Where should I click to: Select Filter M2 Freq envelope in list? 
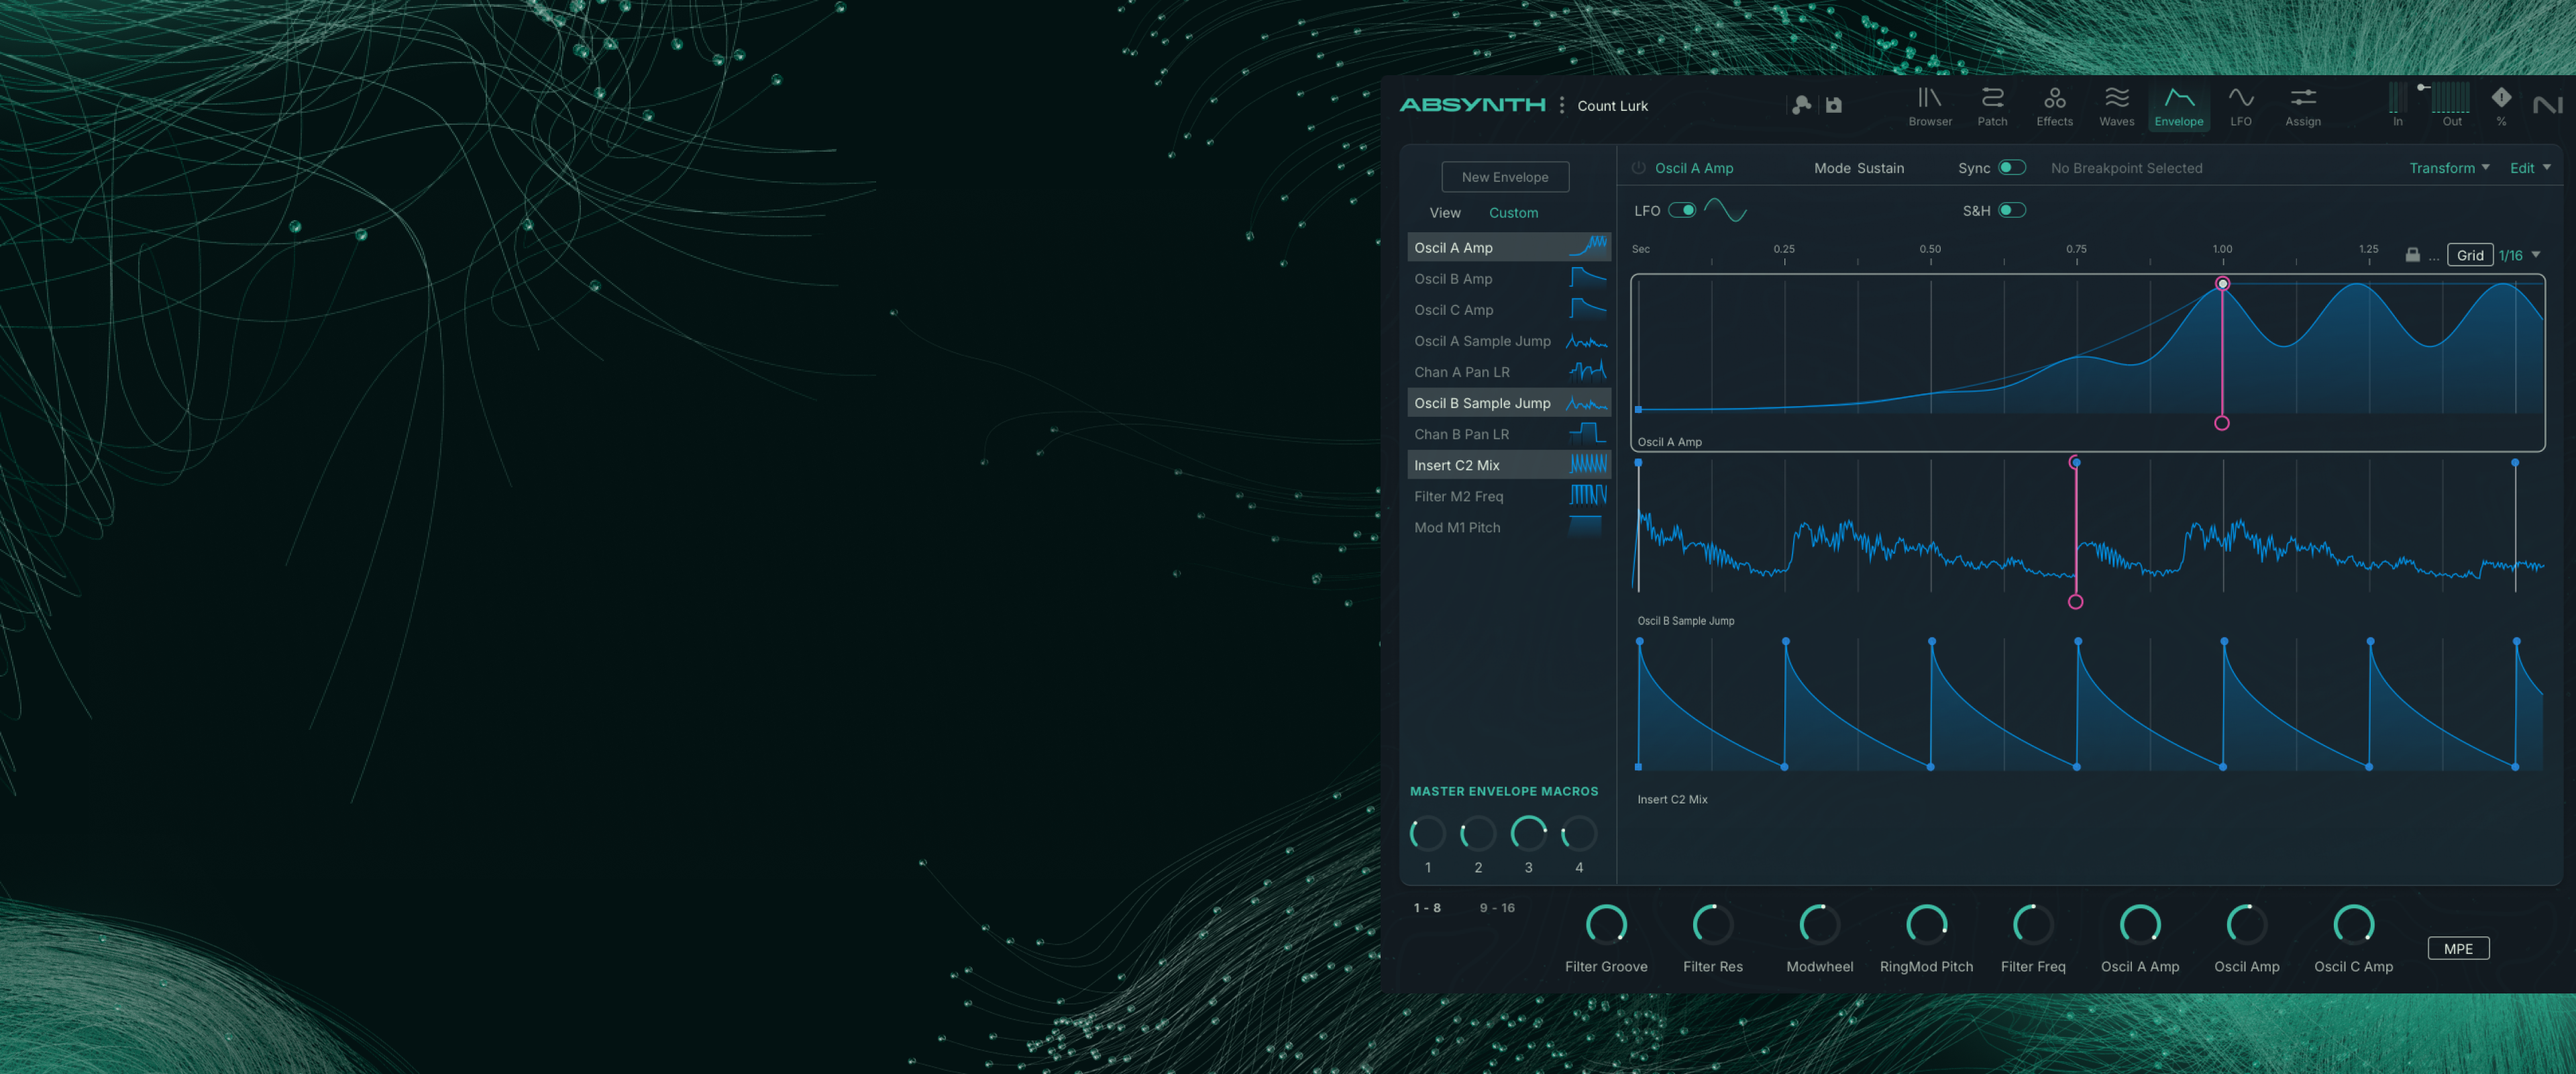(x=1458, y=497)
